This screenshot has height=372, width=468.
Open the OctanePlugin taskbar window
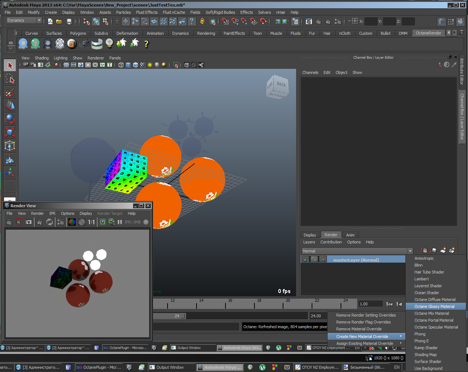click(99, 367)
